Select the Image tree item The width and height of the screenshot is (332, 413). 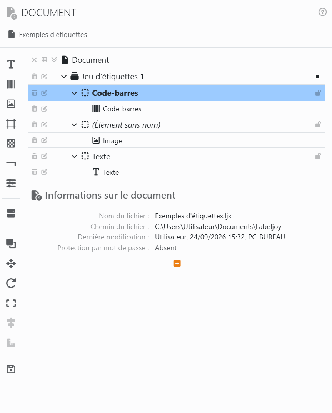[x=177, y=140]
